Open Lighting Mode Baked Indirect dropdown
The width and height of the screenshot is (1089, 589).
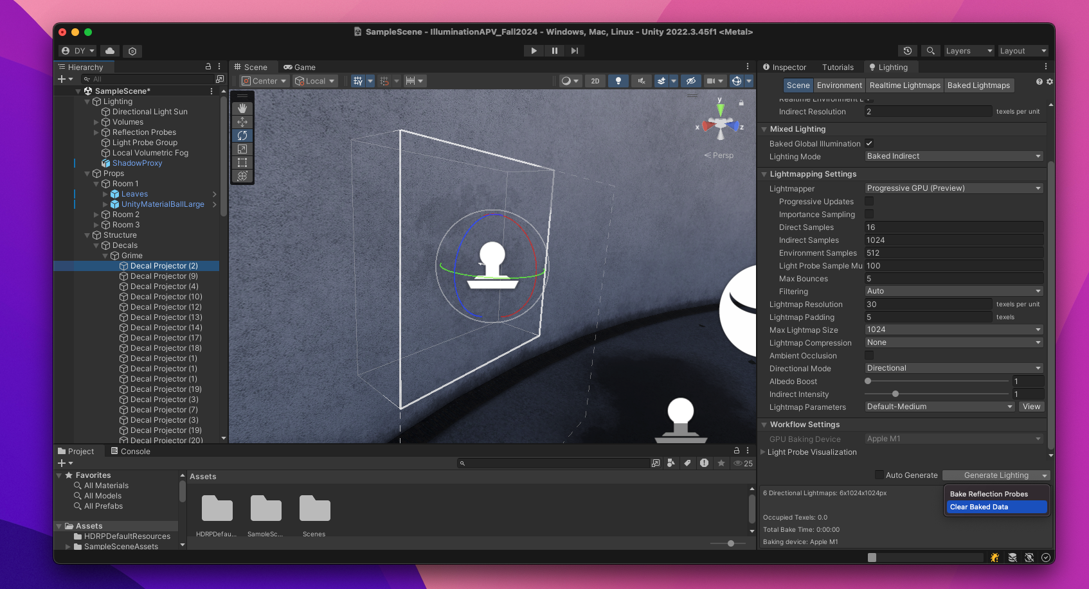pyautogui.click(x=954, y=156)
